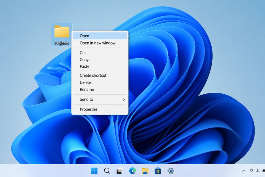This screenshot has width=265, height=177.
Task: Select Open in new window menu entry
Action: pos(100,43)
